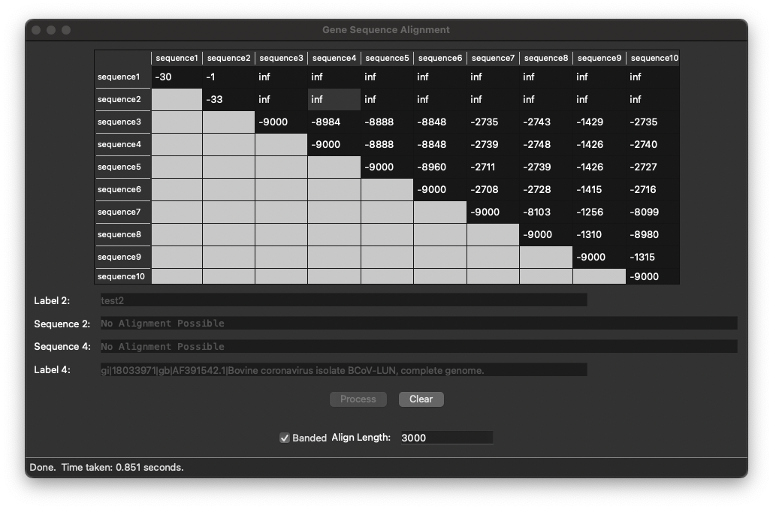The width and height of the screenshot is (773, 509).
Task: Click the -8099 cell in sequence7 row
Action: [654, 212]
